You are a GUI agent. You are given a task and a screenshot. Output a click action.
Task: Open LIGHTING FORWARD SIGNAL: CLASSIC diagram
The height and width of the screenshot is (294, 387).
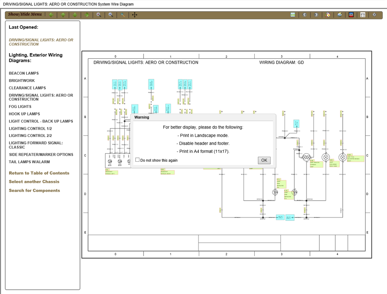click(x=36, y=145)
